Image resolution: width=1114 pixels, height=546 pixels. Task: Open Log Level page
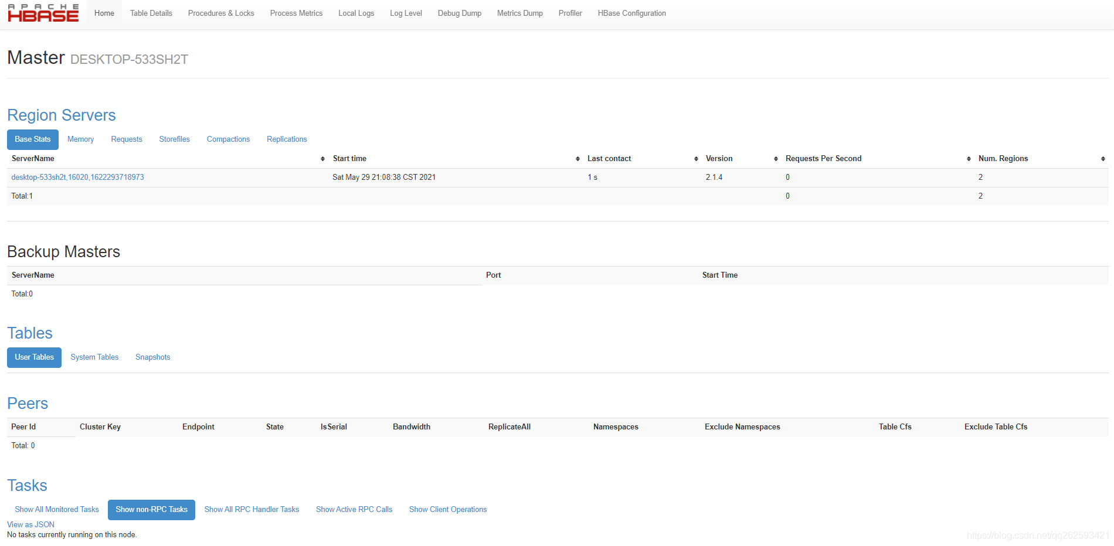(406, 13)
